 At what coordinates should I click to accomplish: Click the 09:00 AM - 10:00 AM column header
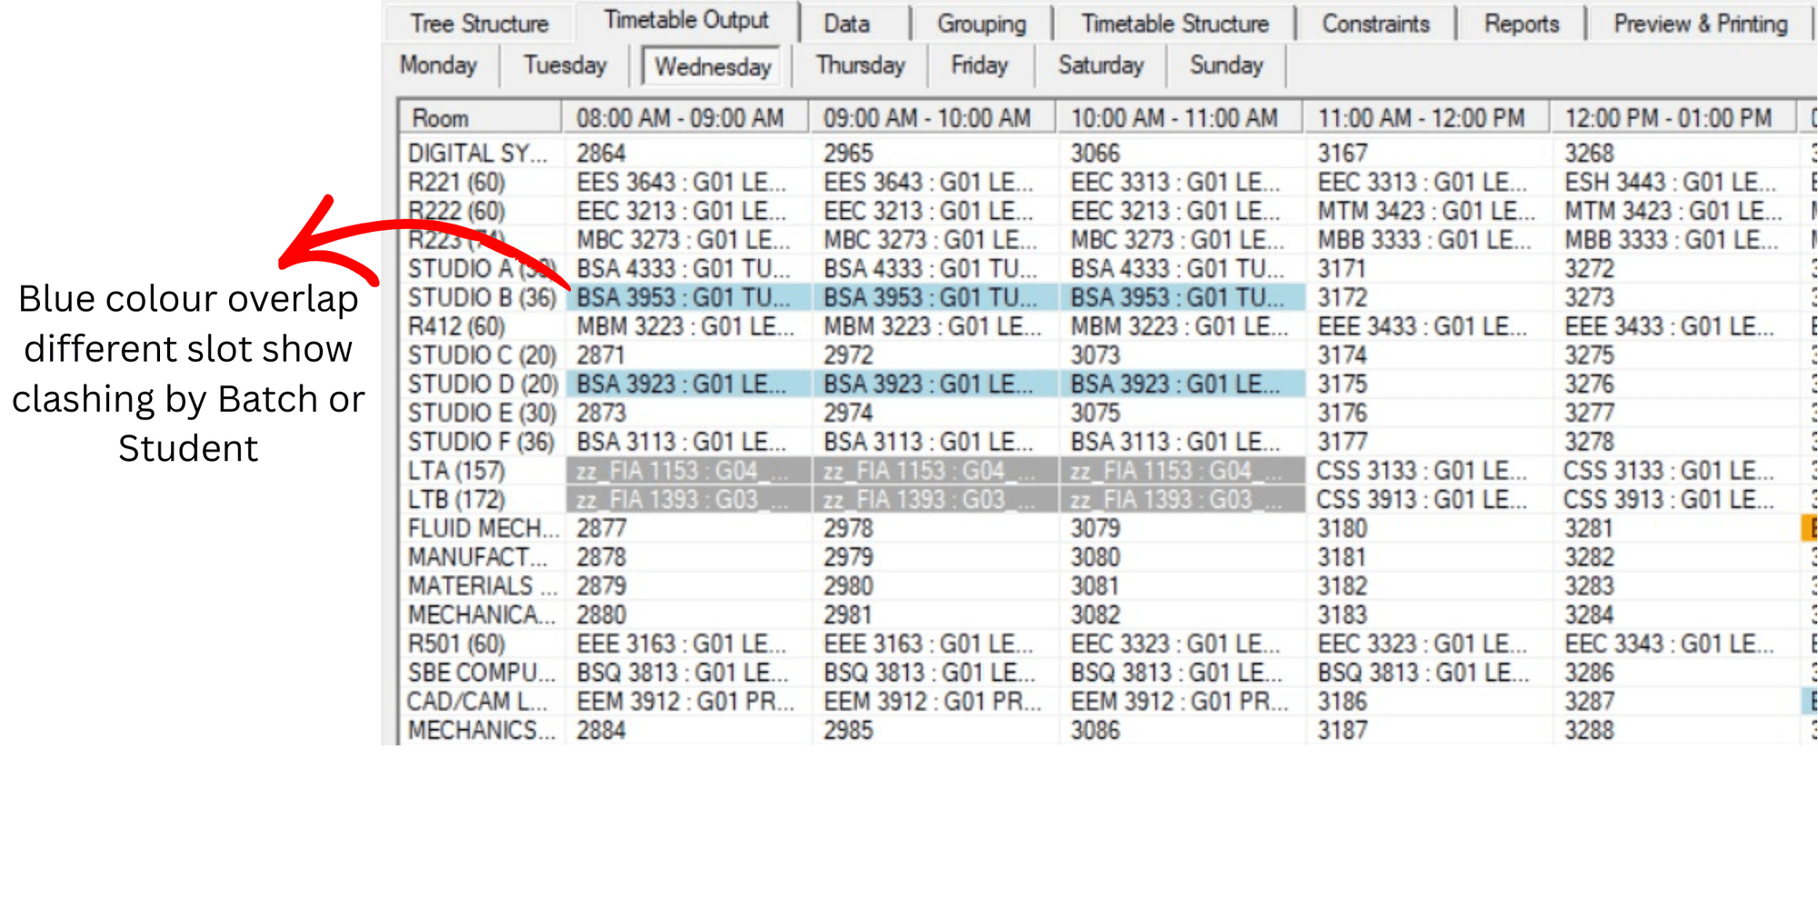pos(933,118)
